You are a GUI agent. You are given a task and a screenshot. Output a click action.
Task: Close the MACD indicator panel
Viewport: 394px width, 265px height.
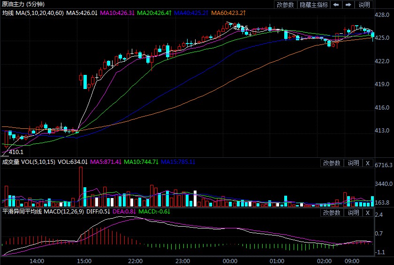coord(367,213)
